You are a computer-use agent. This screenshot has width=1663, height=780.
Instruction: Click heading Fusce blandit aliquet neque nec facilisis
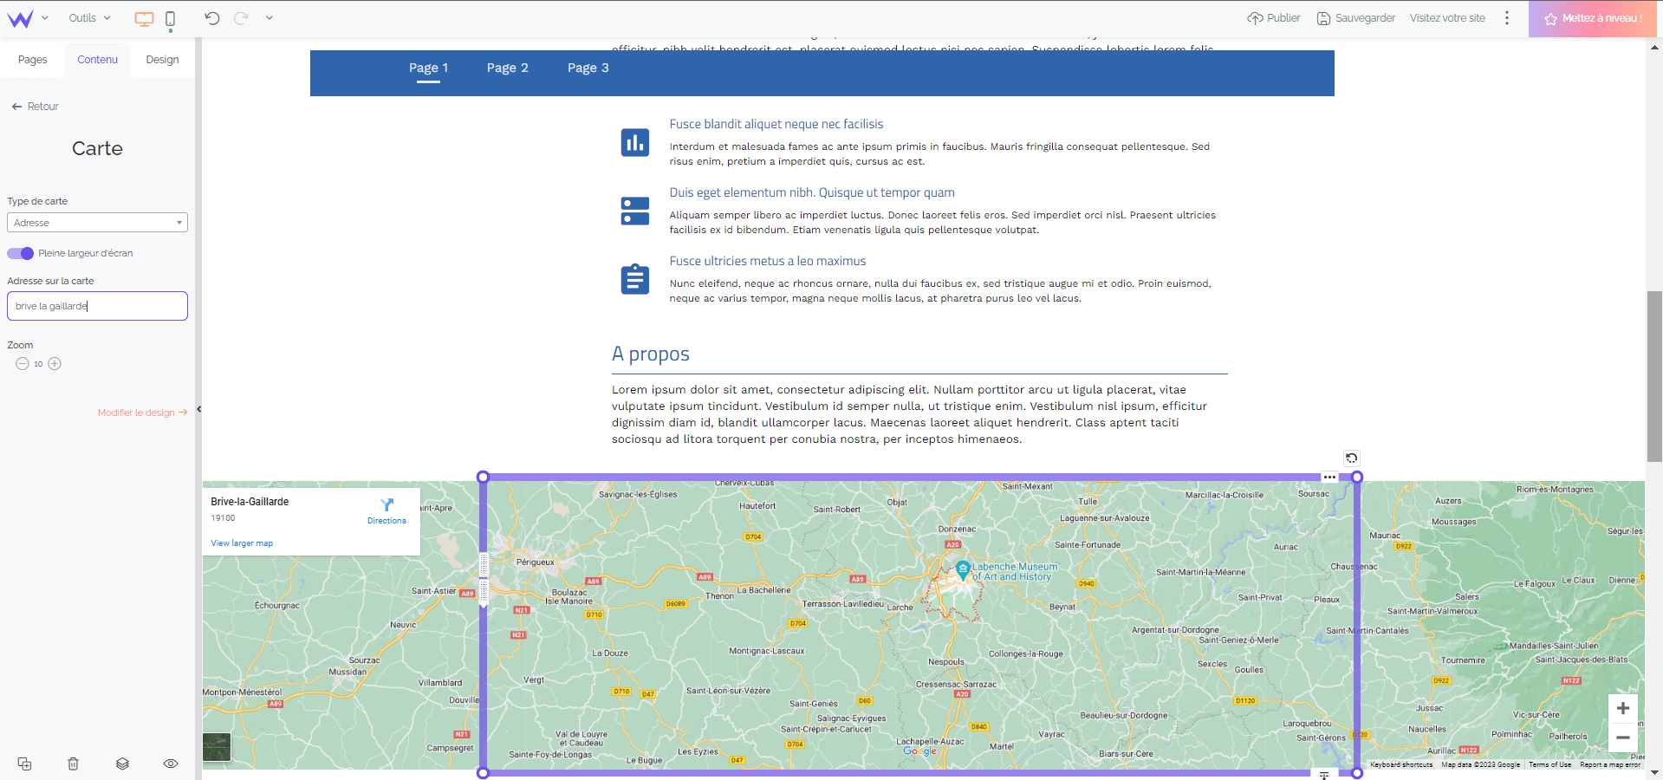point(776,124)
